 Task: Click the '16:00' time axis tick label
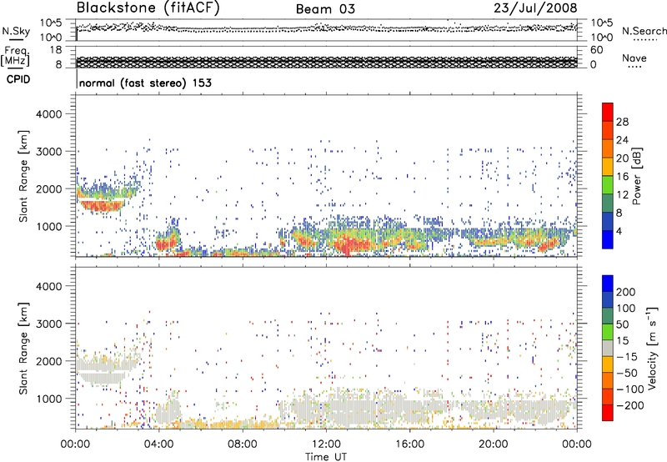pos(409,444)
